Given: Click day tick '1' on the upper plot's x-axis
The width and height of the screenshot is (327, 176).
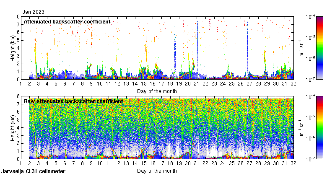Looking at the screenshot, I should (x=21, y=84).
